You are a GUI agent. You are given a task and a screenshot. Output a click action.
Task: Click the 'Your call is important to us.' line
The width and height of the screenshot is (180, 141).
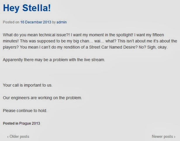28,85
